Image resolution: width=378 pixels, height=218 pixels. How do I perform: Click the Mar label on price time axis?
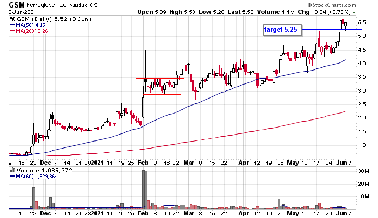[189, 163]
